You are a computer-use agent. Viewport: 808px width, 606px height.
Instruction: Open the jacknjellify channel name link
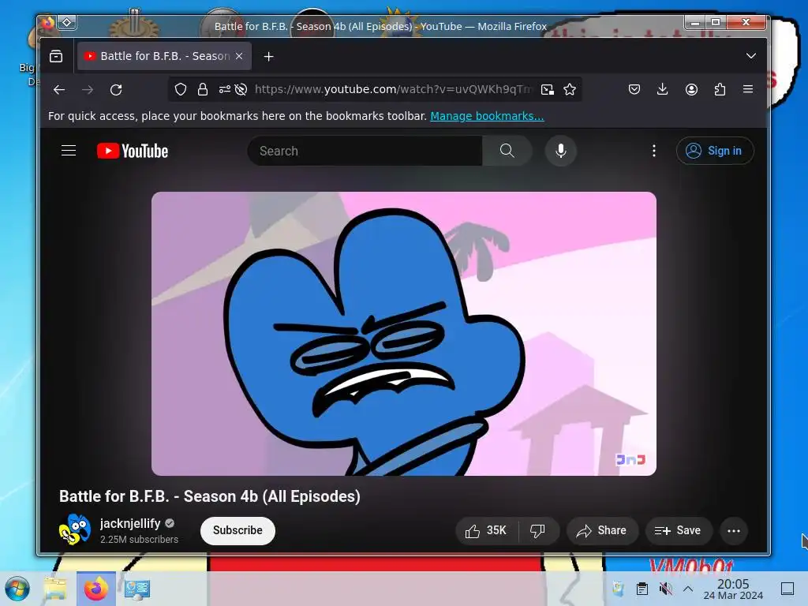(130, 523)
